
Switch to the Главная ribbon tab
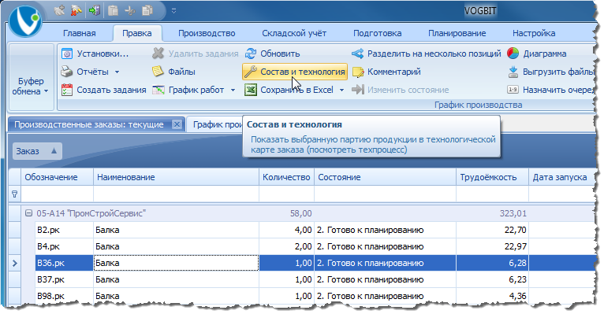click(80, 33)
